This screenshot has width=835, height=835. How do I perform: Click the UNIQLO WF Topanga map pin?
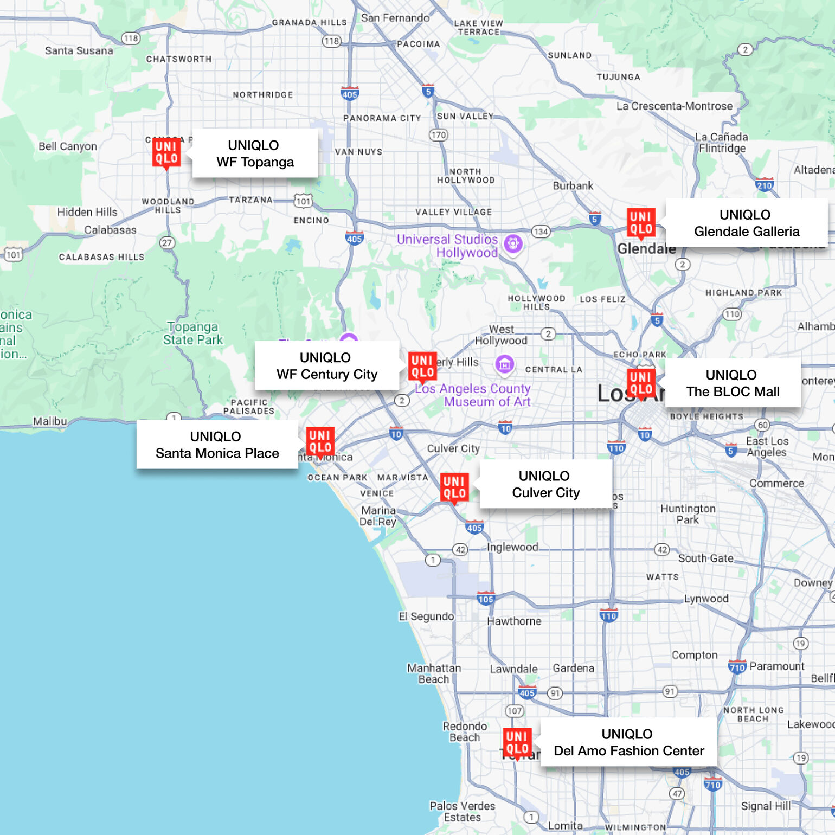tap(166, 153)
